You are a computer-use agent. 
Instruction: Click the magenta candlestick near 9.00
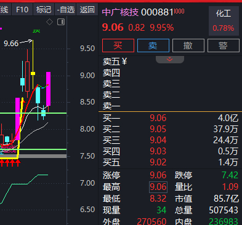click(x=48, y=89)
